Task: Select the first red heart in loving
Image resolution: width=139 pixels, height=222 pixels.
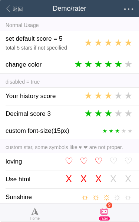Action: [69, 161]
